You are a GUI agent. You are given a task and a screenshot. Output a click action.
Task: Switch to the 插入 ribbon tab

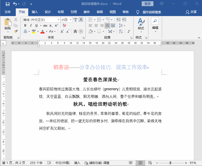coord(35,12)
